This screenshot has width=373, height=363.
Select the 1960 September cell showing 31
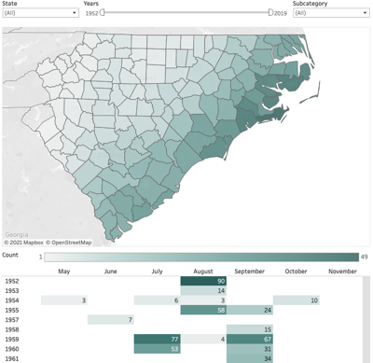250,349
